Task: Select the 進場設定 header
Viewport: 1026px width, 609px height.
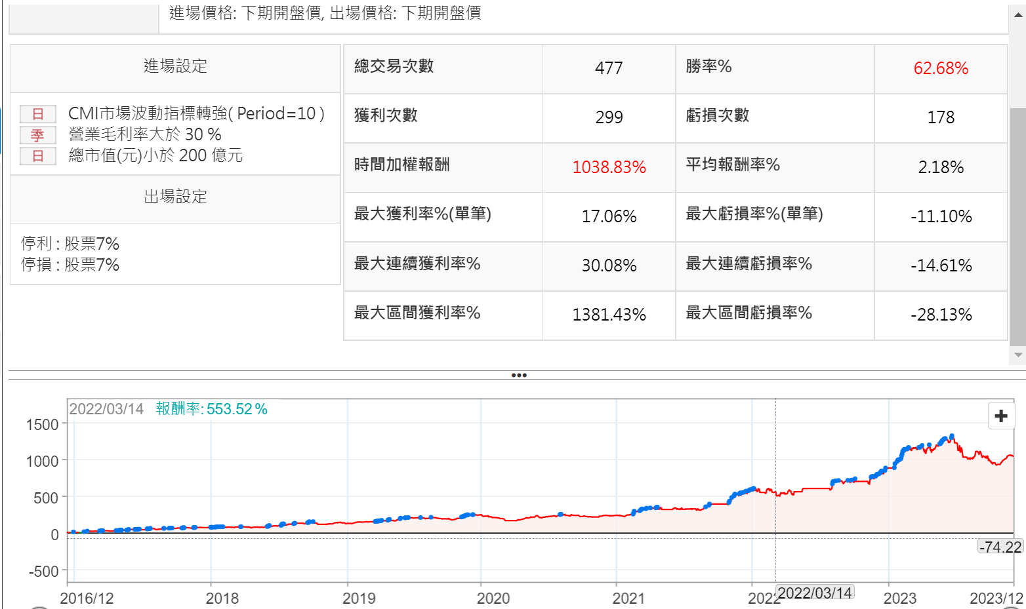Action: (175, 66)
